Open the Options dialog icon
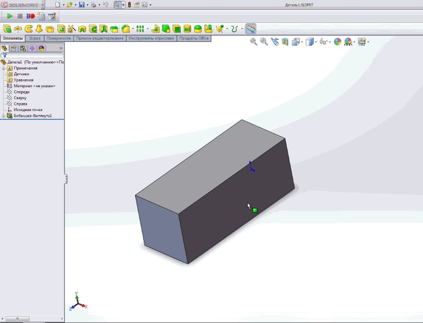The image size is (423, 323). [145, 4]
